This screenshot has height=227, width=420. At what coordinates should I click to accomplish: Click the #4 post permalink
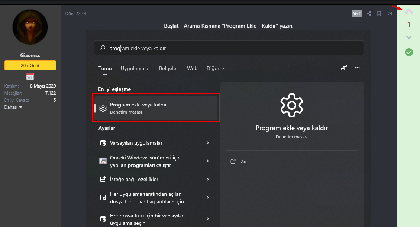tap(390, 14)
